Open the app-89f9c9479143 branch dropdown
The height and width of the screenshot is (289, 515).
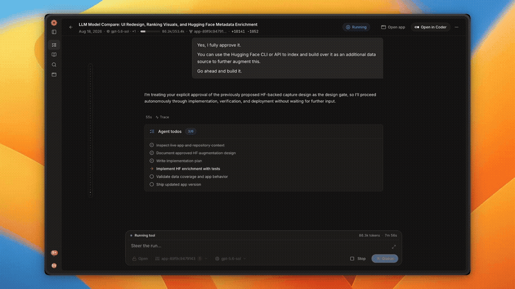click(x=181, y=259)
